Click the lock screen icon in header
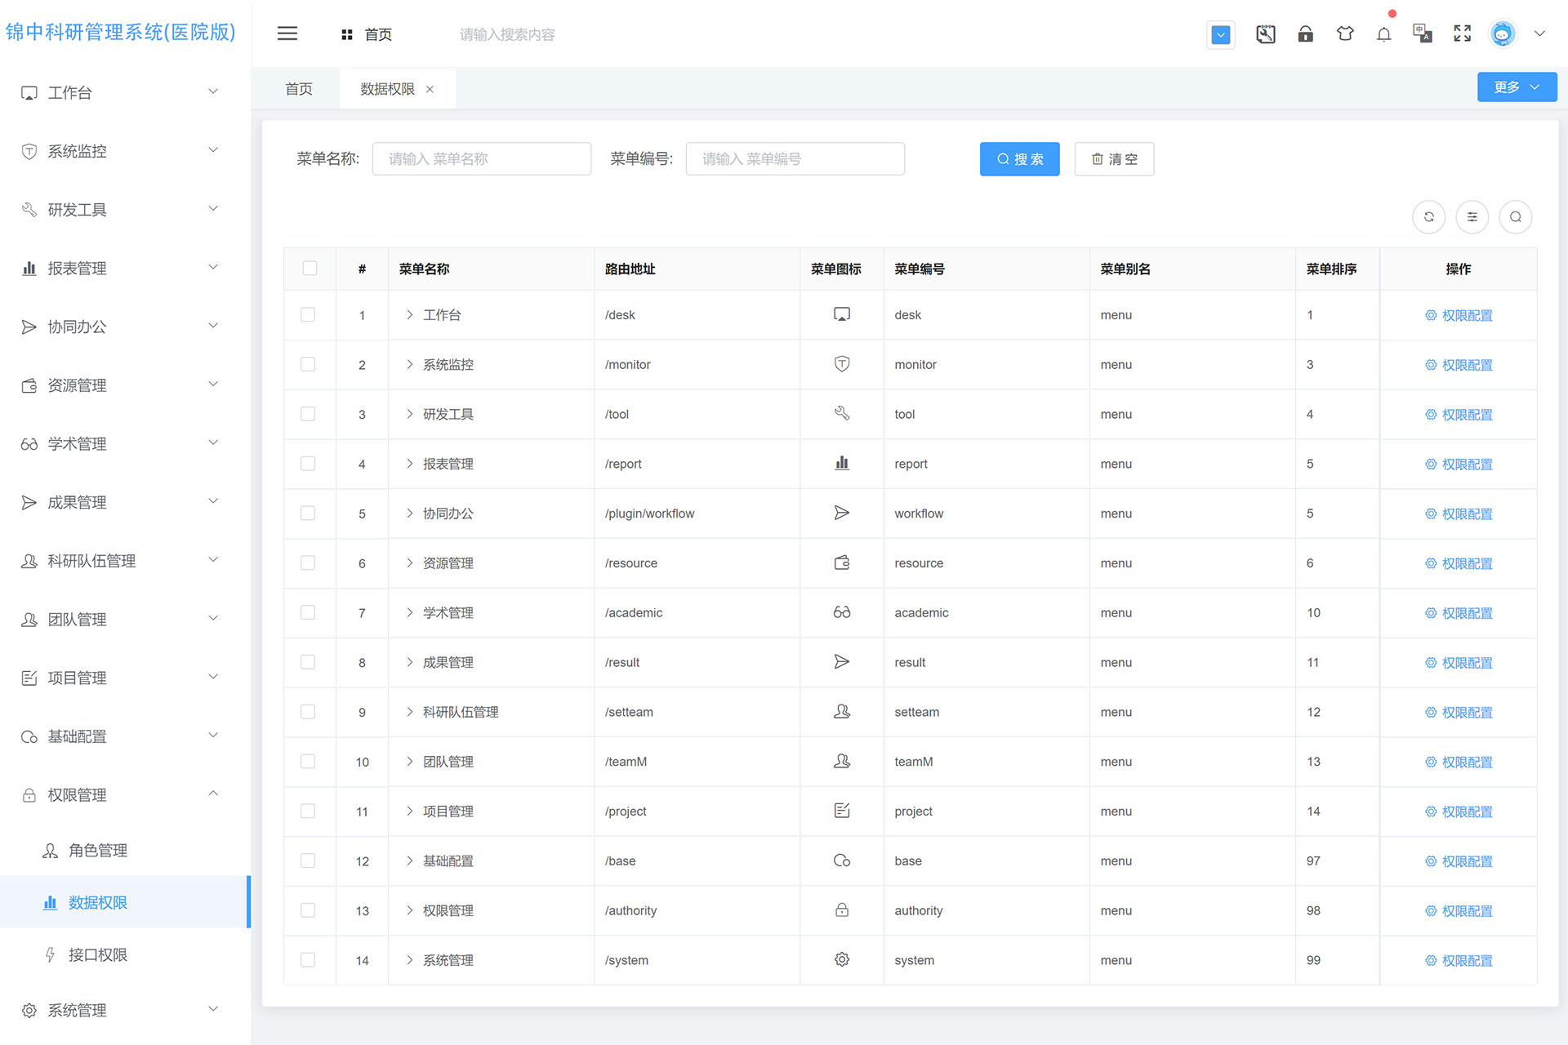The image size is (1568, 1045). click(1305, 34)
